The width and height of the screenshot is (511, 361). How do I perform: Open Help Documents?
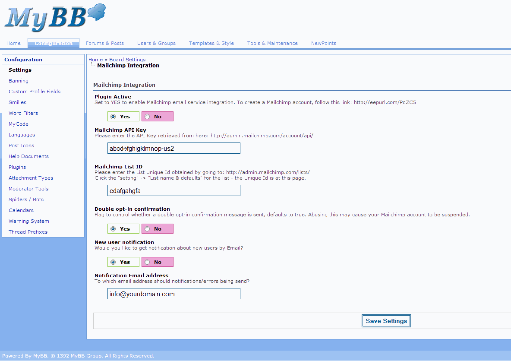click(x=28, y=156)
